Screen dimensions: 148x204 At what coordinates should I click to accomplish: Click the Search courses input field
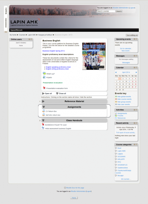tap(106, 11)
